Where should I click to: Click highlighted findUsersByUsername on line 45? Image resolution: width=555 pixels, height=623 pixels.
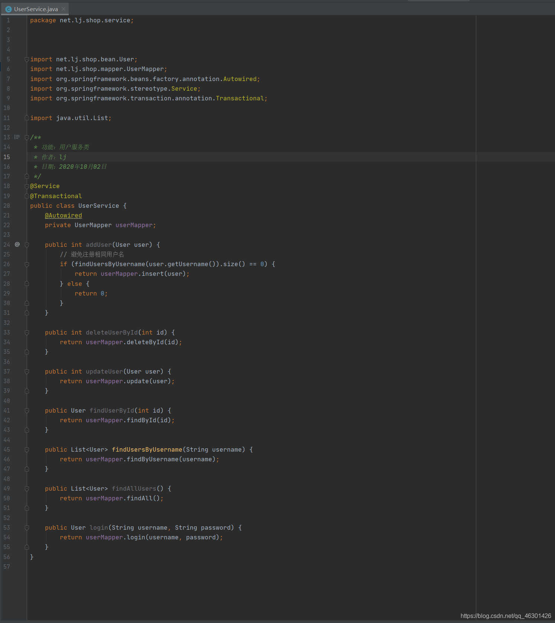(x=147, y=450)
